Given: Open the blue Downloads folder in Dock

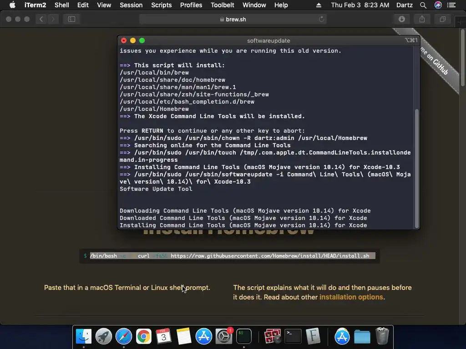Looking at the screenshot, I should [x=362, y=336].
